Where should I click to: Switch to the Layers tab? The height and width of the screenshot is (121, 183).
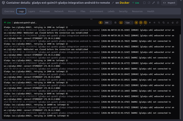click(x=32, y=11)
